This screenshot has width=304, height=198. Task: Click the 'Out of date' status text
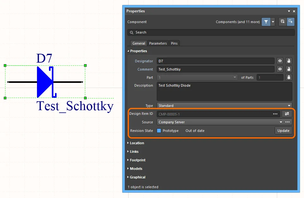coord(195,131)
